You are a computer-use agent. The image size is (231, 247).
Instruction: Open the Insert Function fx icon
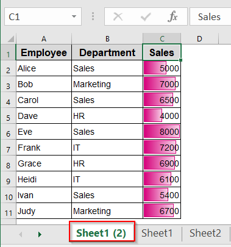(x=172, y=16)
